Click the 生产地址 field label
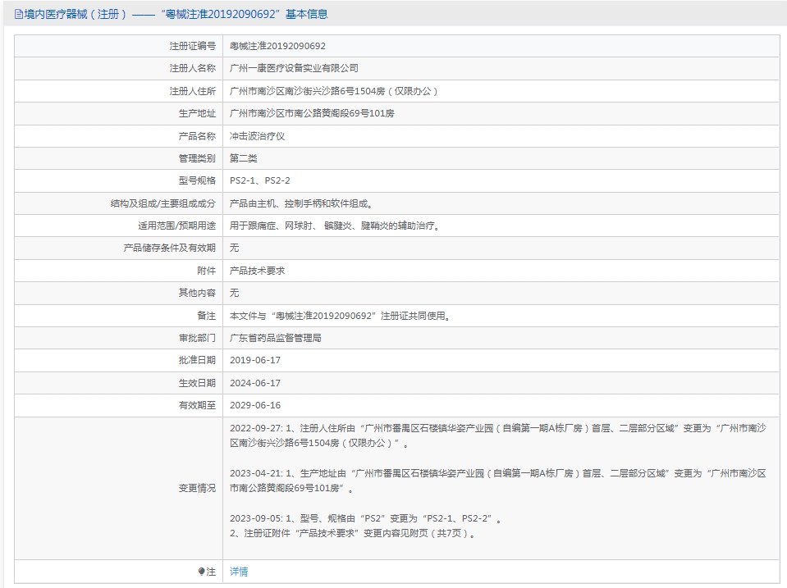This screenshot has height=588, width=787. tap(197, 113)
